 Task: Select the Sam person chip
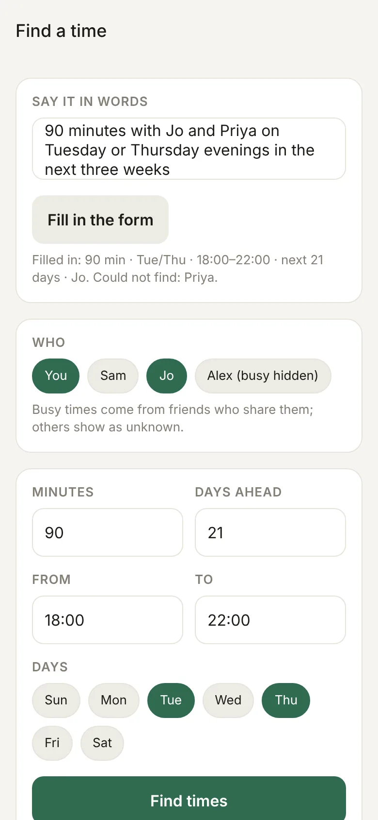click(113, 376)
